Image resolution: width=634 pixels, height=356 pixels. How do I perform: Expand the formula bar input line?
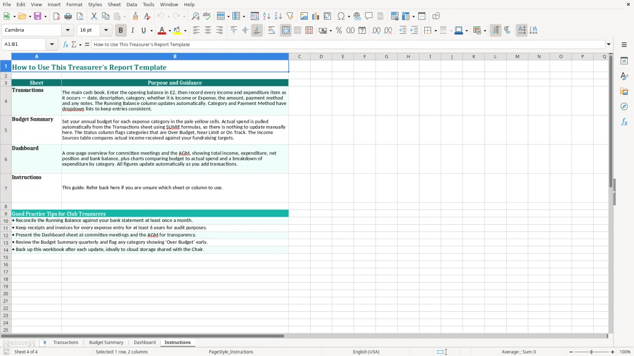(x=609, y=44)
